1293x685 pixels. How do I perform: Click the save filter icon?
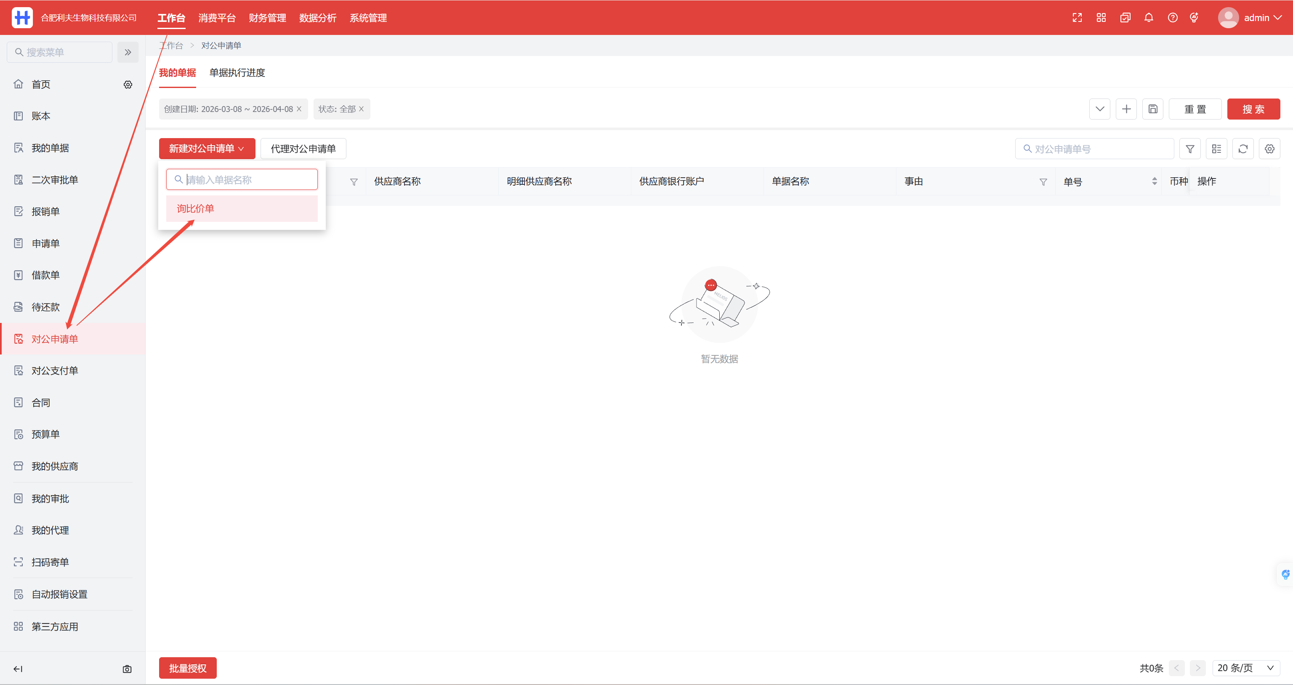(x=1153, y=109)
